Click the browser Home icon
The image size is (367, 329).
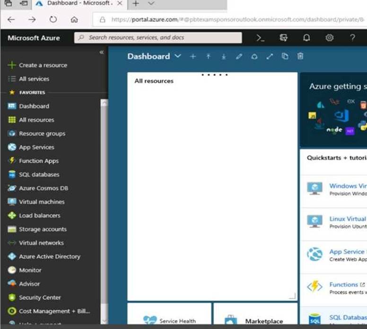(74, 19)
